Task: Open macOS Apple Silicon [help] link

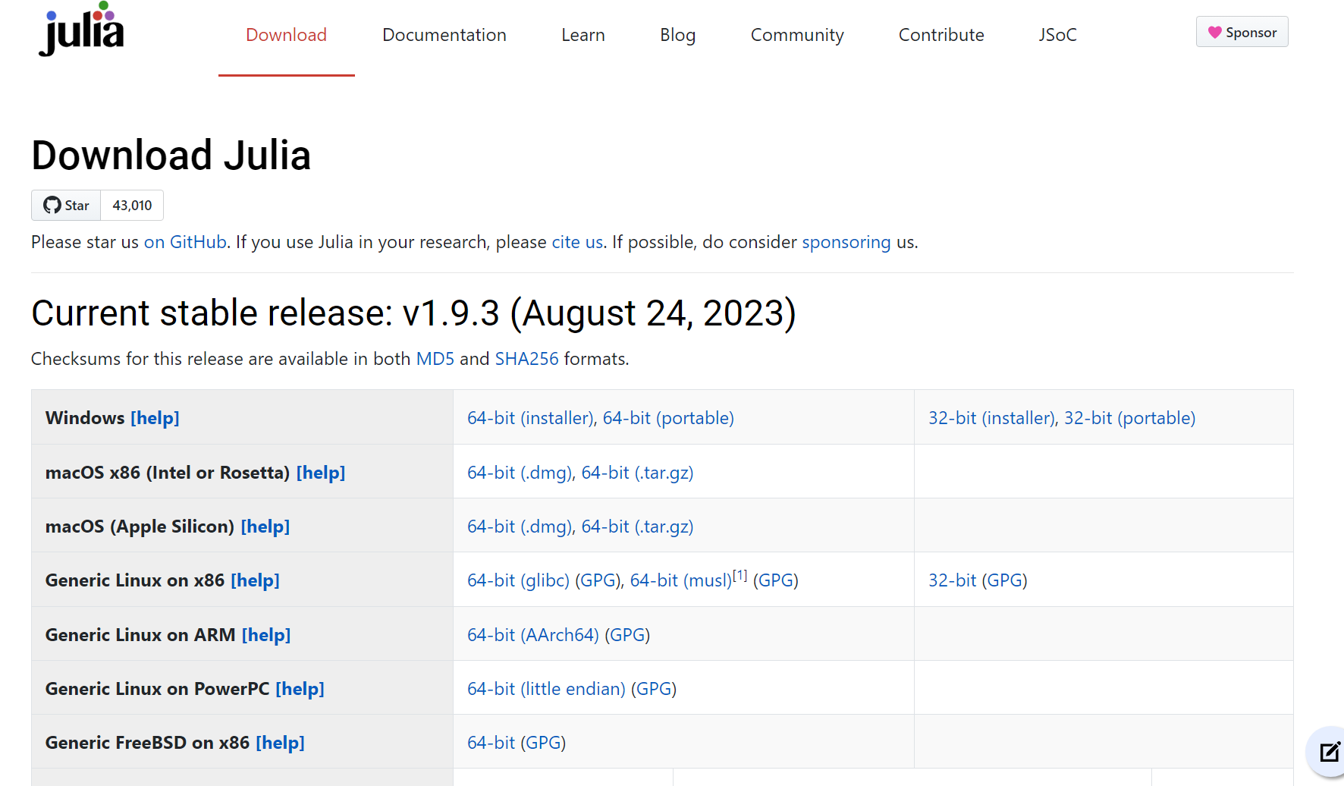Action: click(x=265, y=527)
